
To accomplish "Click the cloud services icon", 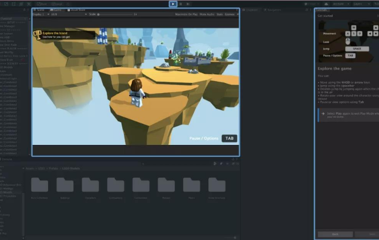I will coord(326,4).
